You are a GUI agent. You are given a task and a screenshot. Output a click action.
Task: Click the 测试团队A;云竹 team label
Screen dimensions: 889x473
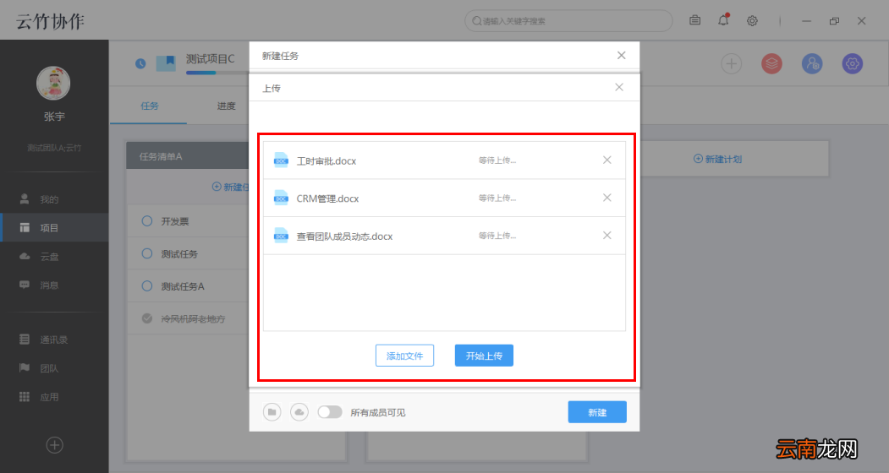coord(54,148)
